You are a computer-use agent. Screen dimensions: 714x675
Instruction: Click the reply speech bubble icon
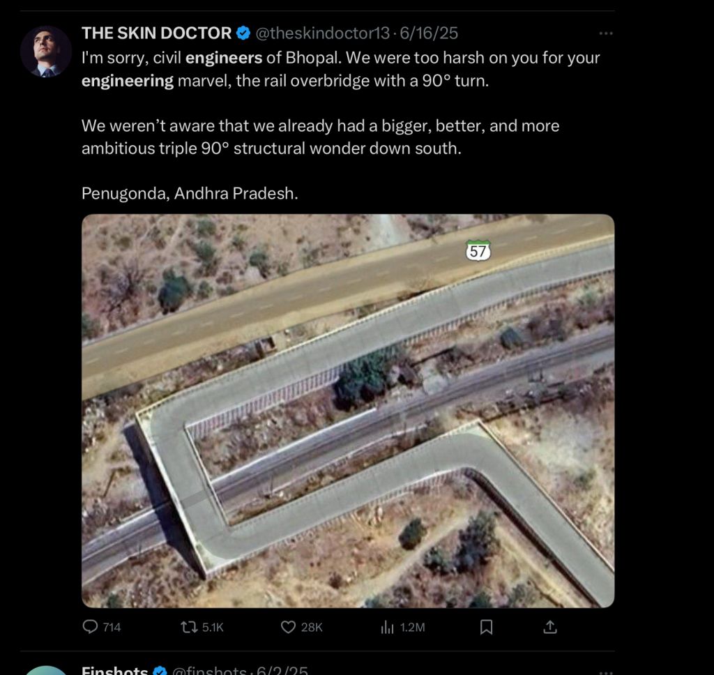[x=91, y=627]
